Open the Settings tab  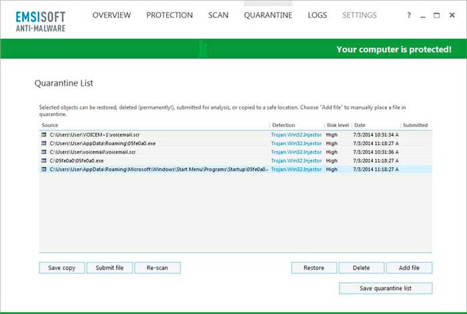click(359, 15)
